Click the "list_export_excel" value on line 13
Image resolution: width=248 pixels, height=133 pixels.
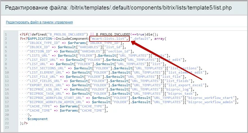(x=185, y=85)
